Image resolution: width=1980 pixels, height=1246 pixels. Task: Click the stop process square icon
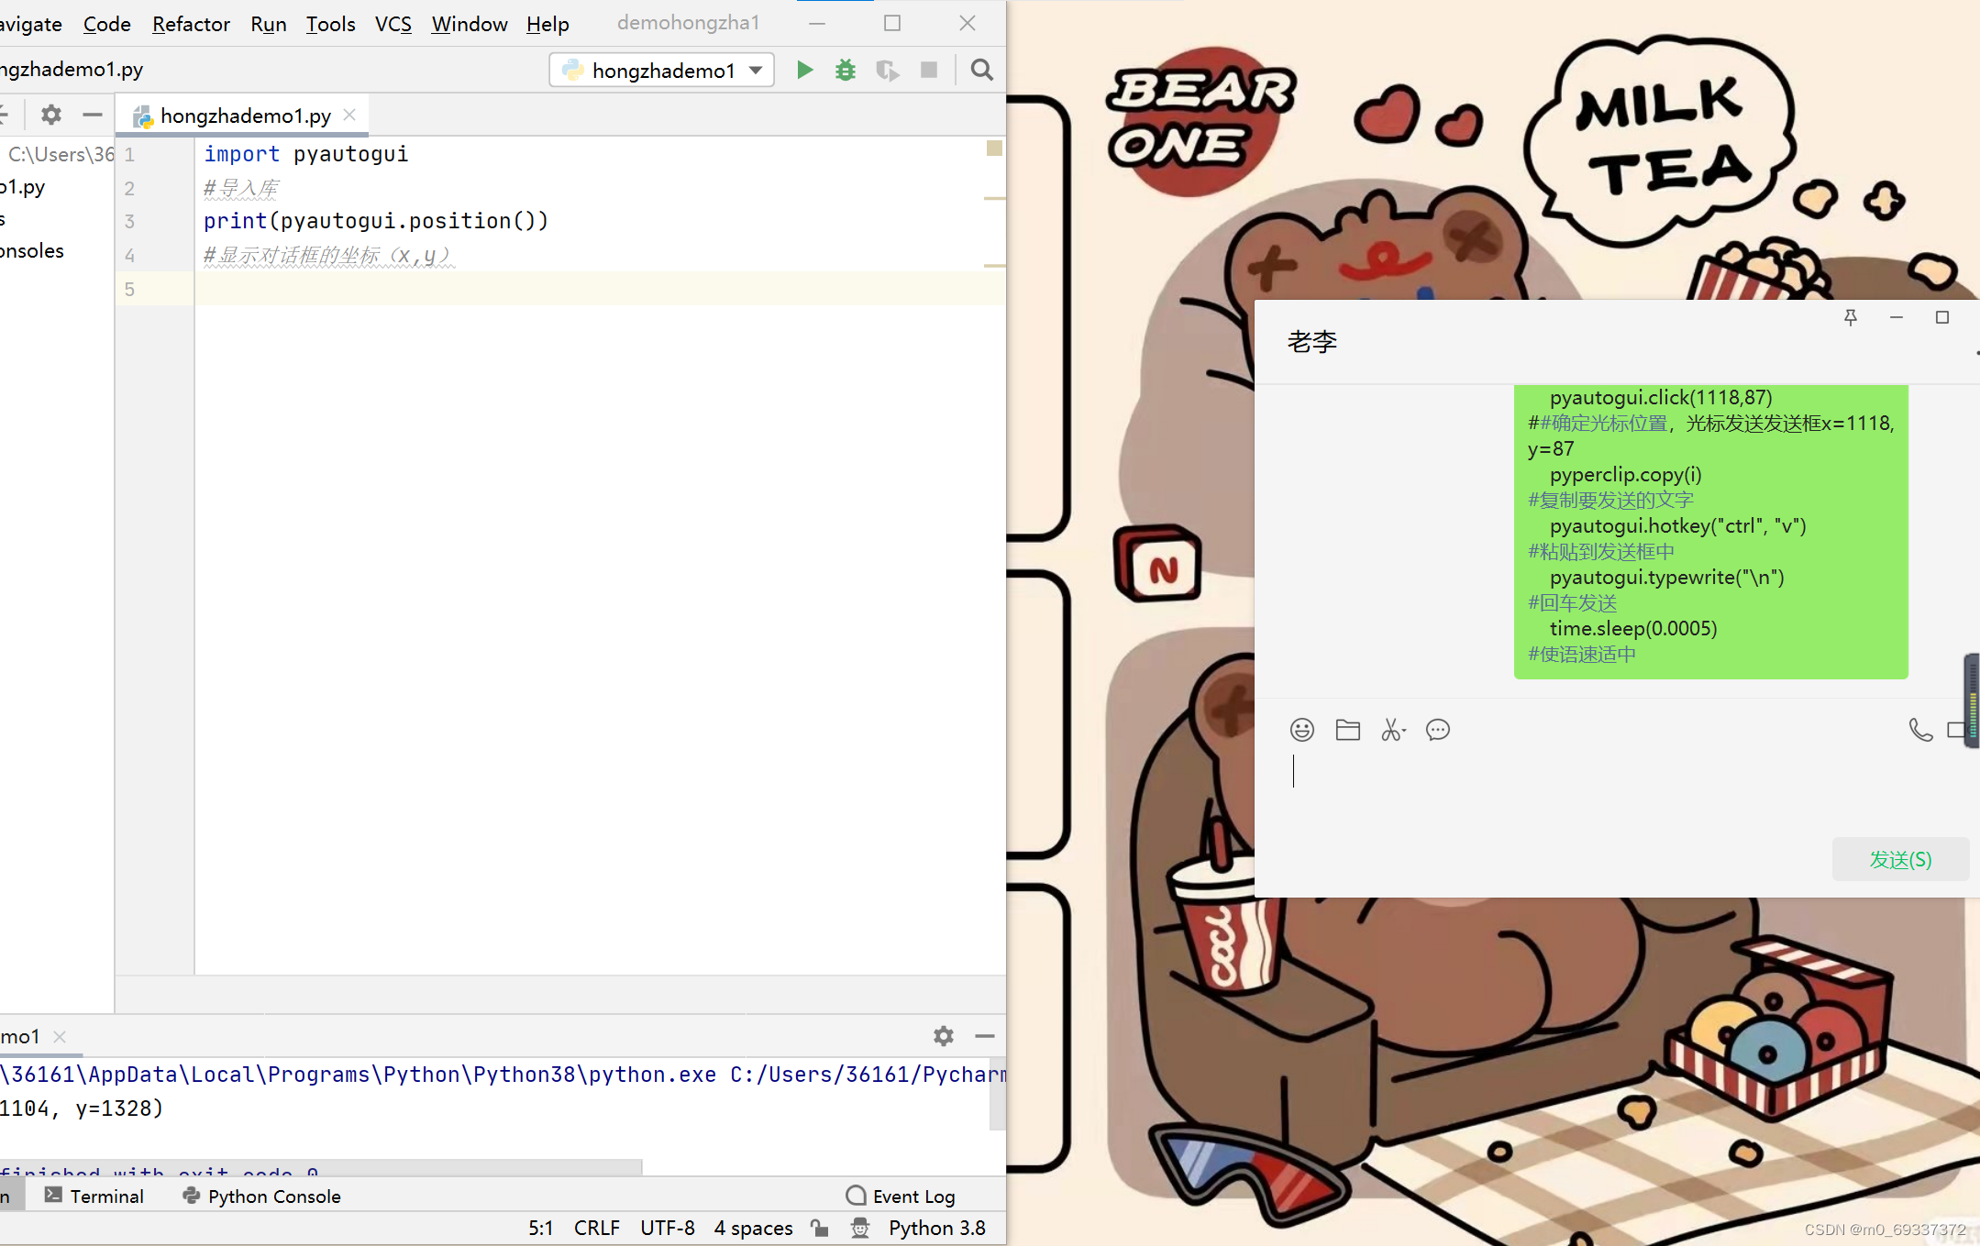pos(929,70)
